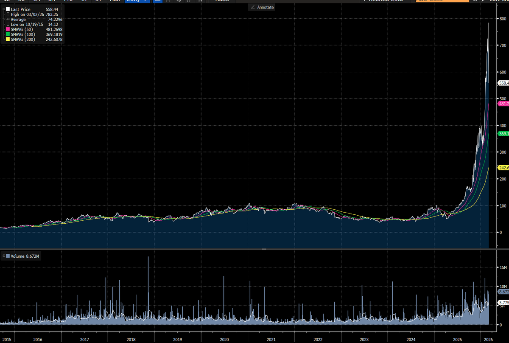The image size is (509, 343).
Task: Click the Volume 8.672M legend label
Action: pos(25,256)
